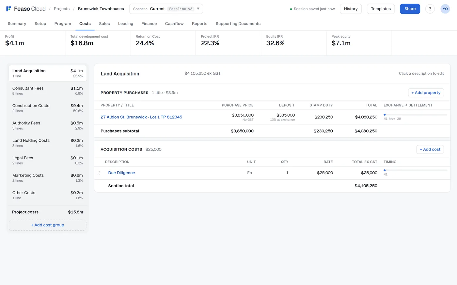Select Consultant Fees in sidebar
This screenshot has width=457, height=285.
tap(48, 91)
